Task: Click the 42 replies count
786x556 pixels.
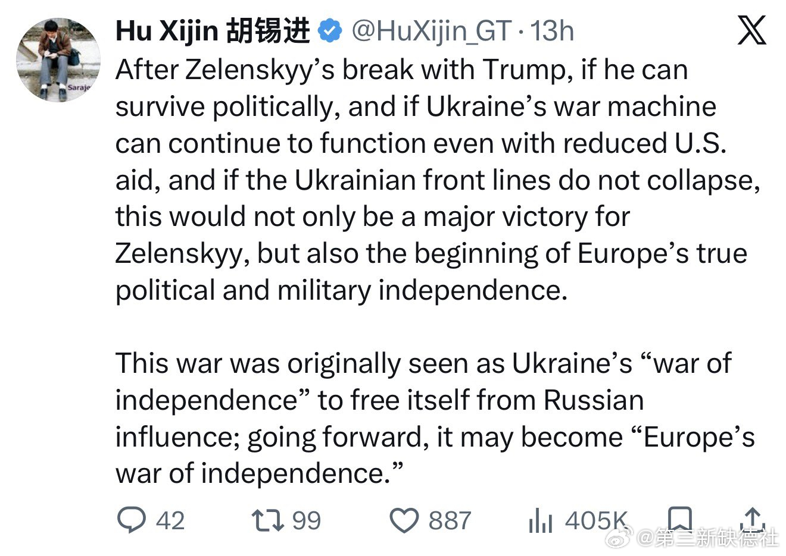Action: [x=170, y=521]
